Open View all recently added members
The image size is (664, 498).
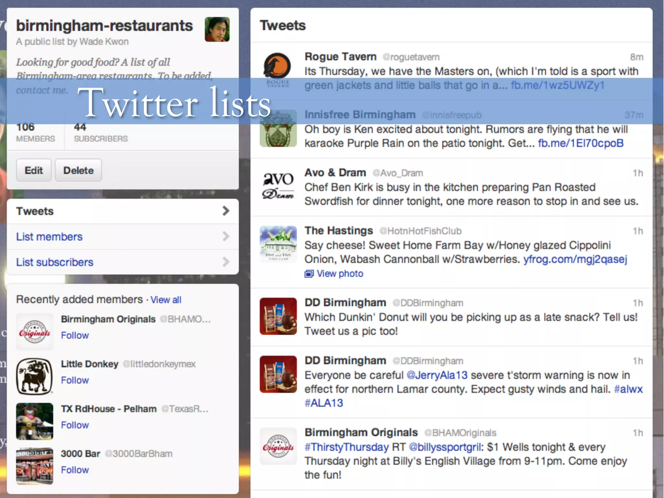click(166, 300)
